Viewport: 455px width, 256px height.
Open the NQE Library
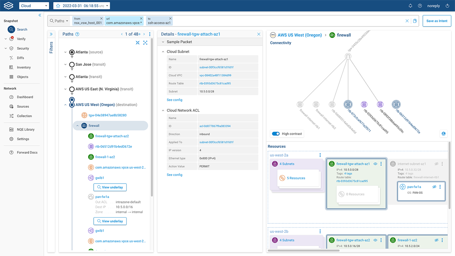pyautogui.click(x=22, y=129)
